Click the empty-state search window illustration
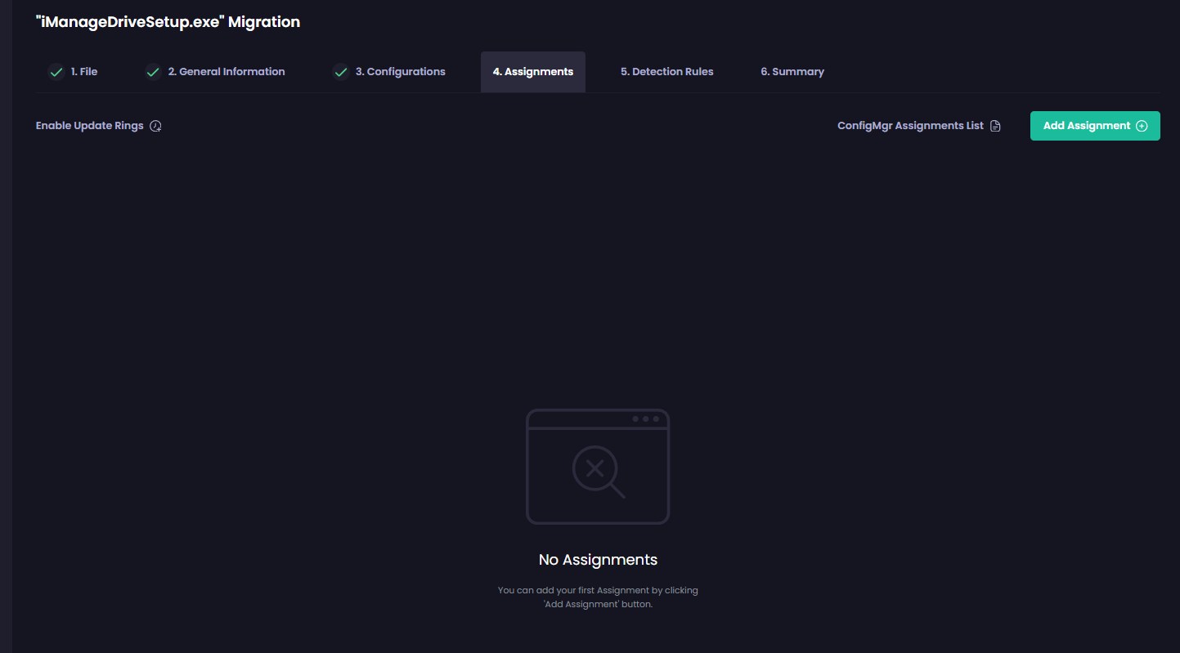Image resolution: width=1180 pixels, height=653 pixels. [x=598, y=466]
